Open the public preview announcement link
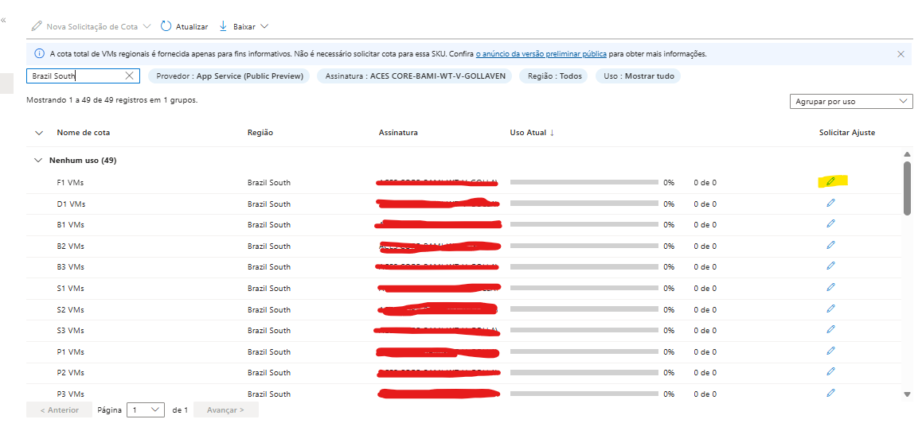922x427 pixels. click(541, 54)
